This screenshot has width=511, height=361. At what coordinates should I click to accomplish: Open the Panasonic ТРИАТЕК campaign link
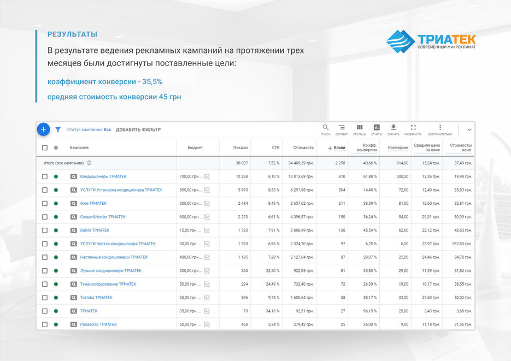click(x=98, y=324)
